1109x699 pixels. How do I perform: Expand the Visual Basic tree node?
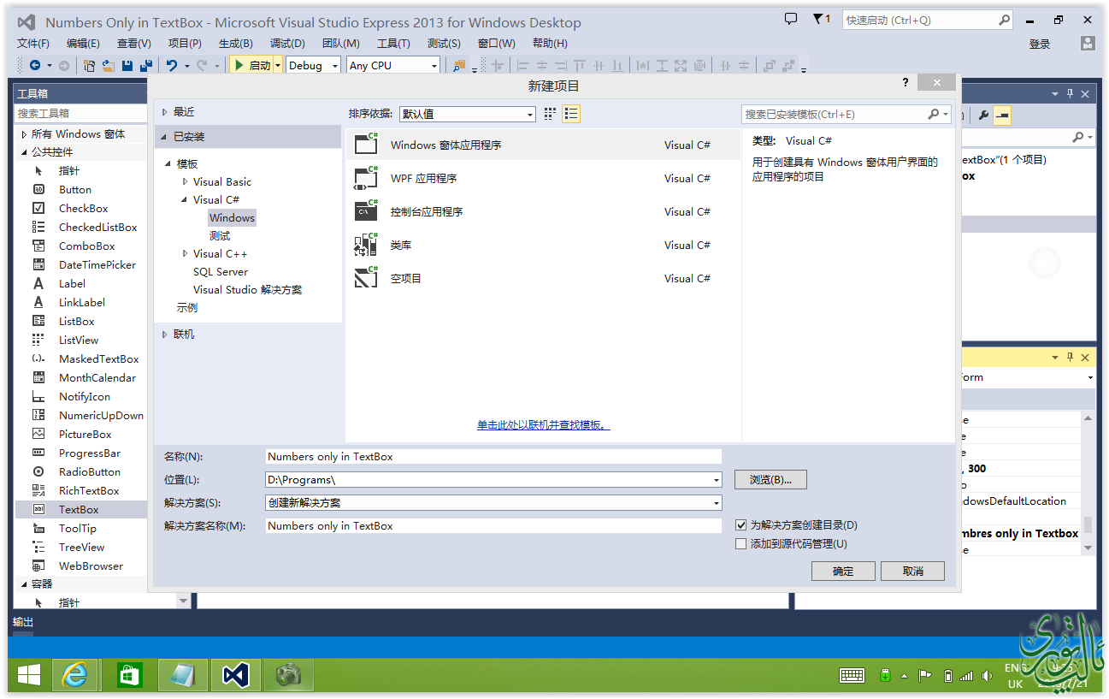coord(185,181)
